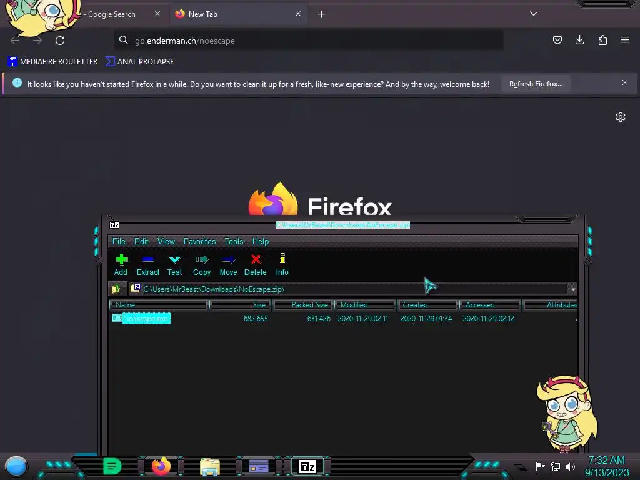This screenshot has width=640, height=480.
Task: Open the second bookmark in bookmarks toolbar
Action: coord(140,62)
